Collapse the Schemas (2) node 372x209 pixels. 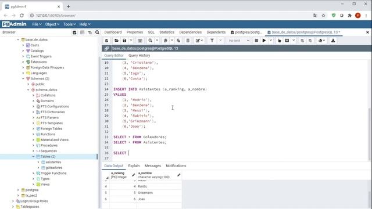click(x=23, y=78)
